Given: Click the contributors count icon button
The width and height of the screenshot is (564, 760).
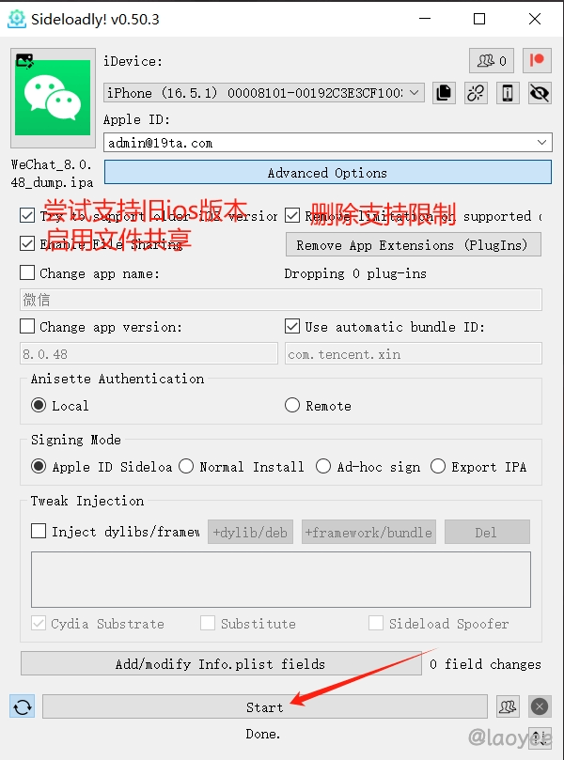Looking at the screenshot, I should tap(492, 60).
